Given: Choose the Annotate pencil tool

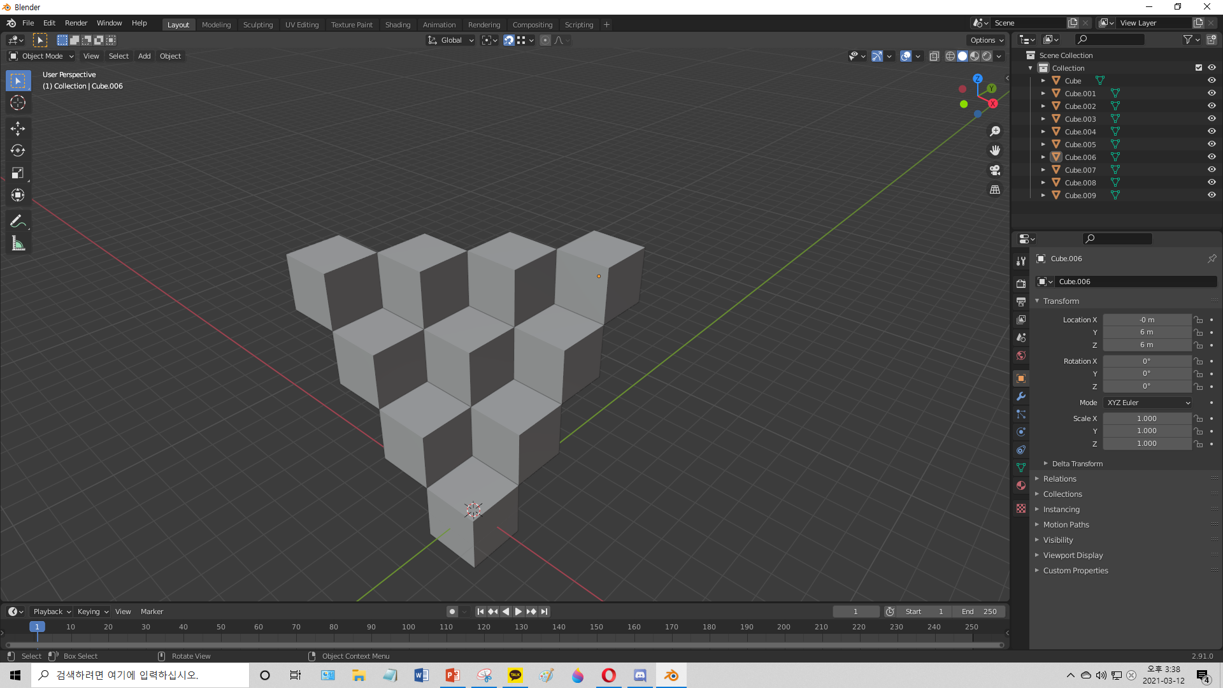Looking at the screenshot, I should point(18,221).
